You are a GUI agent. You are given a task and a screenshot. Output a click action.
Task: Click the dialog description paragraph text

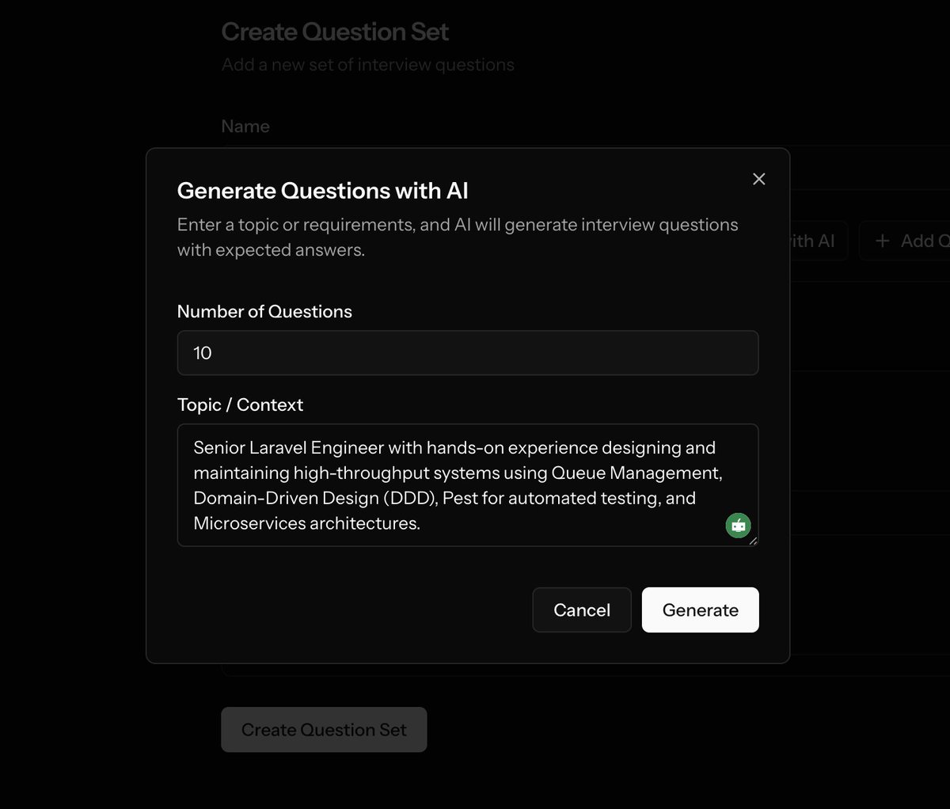458,237
